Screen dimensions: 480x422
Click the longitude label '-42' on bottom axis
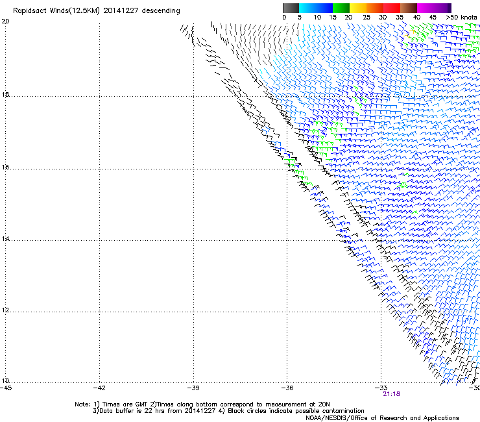point(99,388)
